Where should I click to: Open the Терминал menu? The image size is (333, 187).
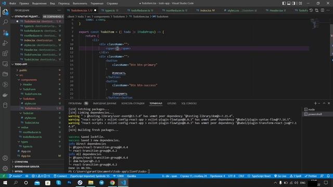(97, 4)
